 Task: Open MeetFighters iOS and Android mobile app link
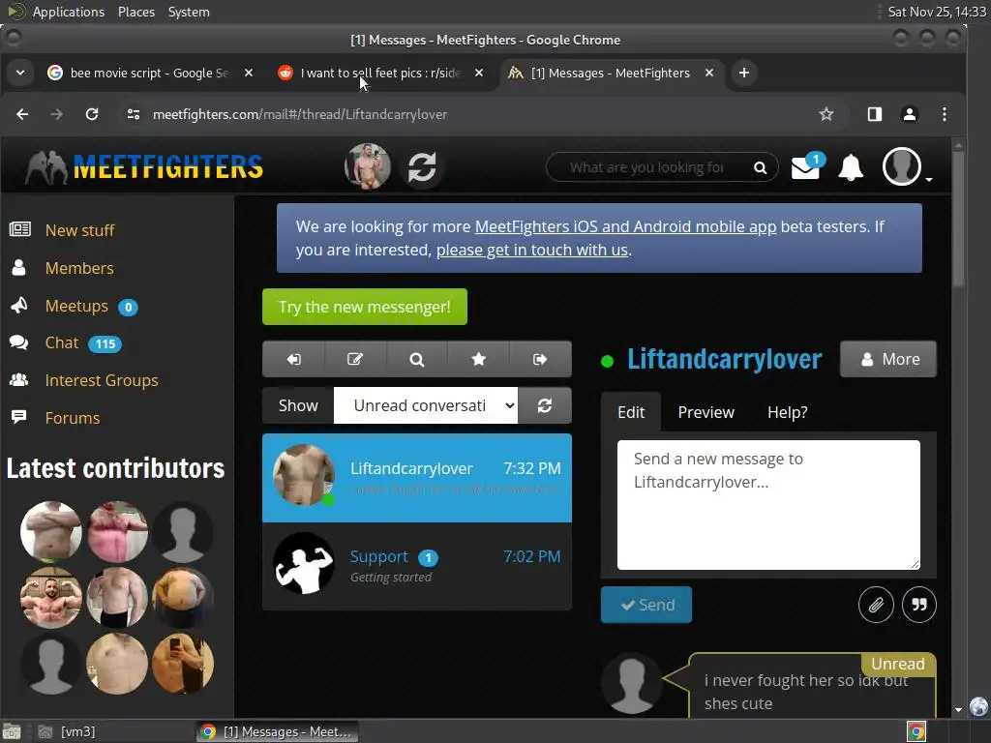(x=625, y=226)
